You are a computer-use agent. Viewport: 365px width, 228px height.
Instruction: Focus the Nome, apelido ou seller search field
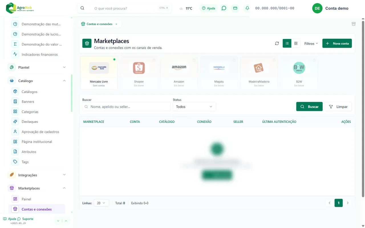(x=126, y=107)
